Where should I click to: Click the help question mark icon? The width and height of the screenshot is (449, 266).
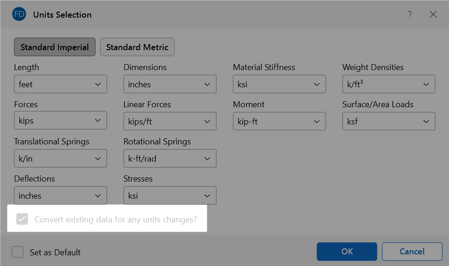[410, 14]
